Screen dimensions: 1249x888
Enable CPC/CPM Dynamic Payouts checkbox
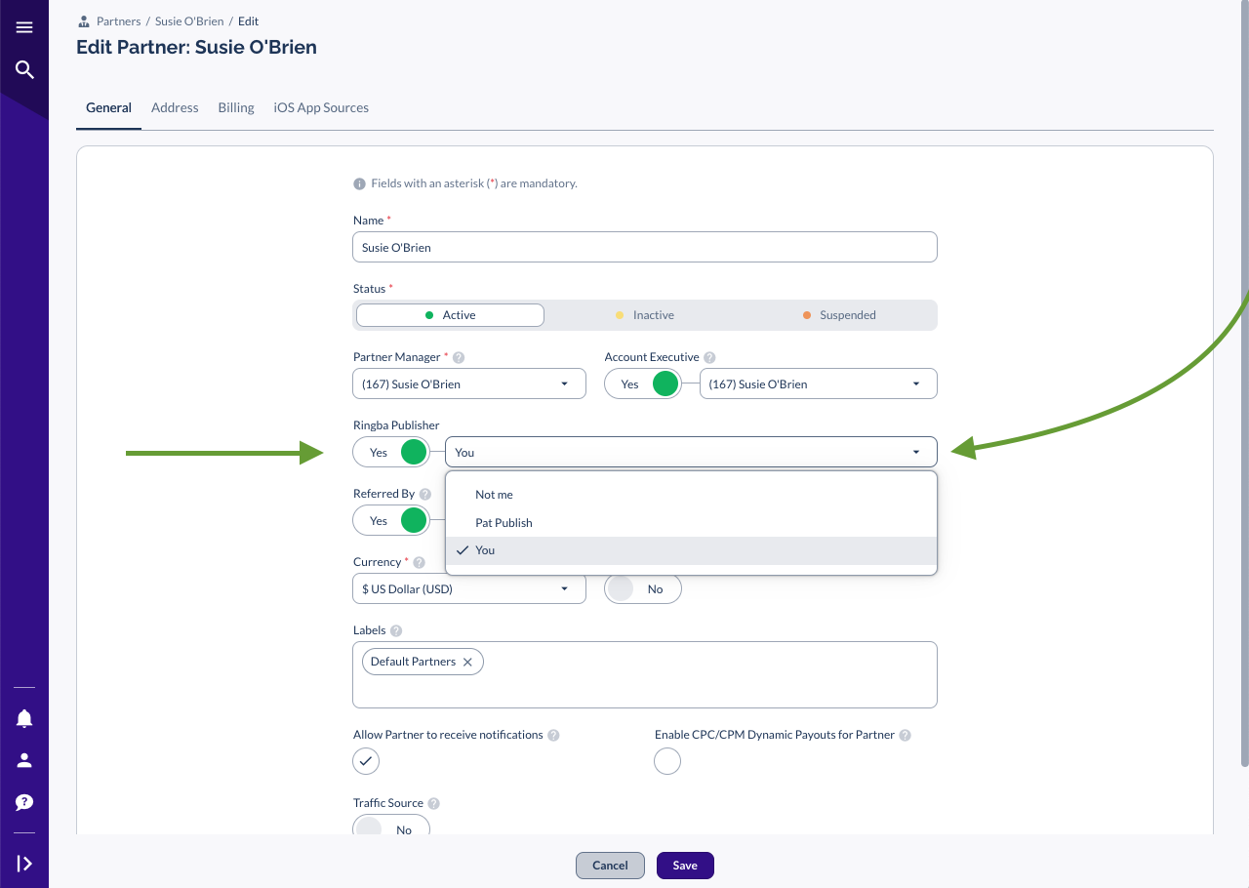(667, 761)
